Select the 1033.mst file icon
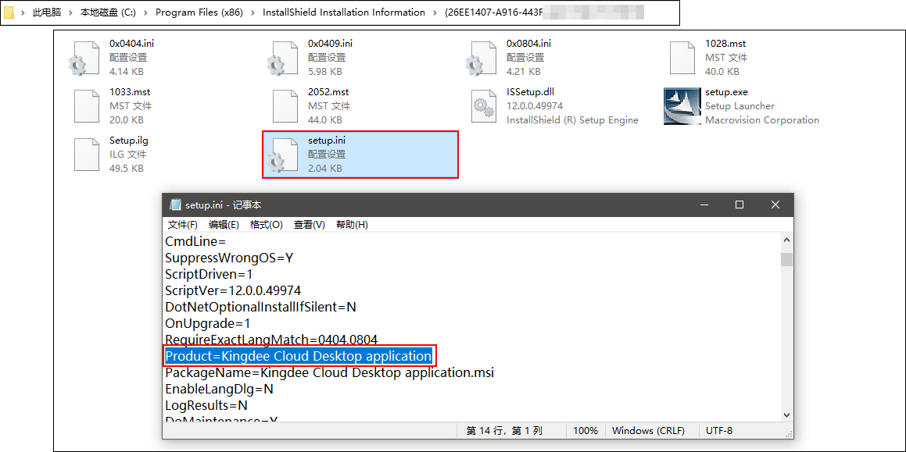 [x=87, y=106]
